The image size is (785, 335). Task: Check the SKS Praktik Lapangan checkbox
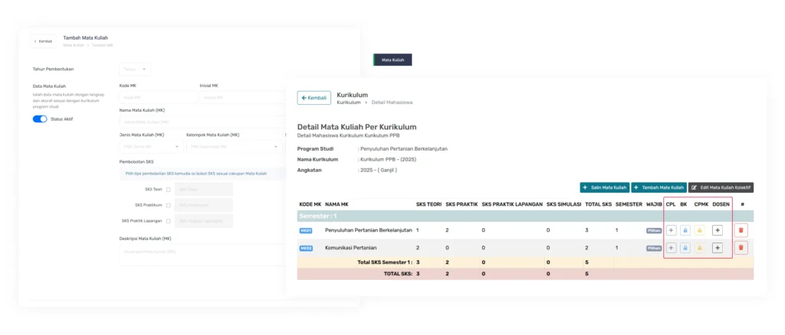168,221
